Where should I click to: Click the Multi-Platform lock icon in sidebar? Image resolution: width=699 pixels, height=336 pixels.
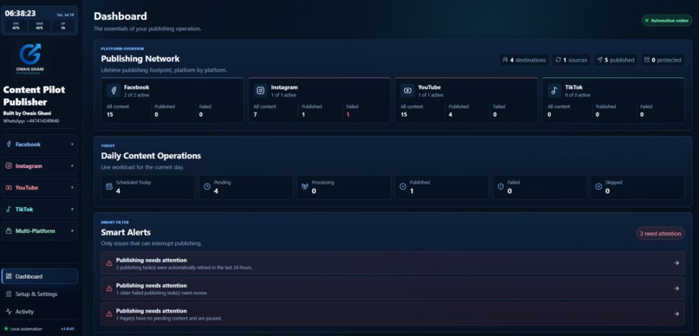(9, 231)
